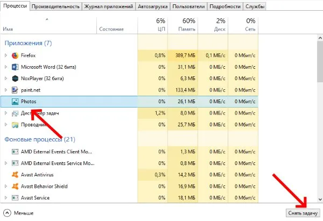Select the AMD External Events Client icon
This screenshot has height=221, width=323.
coord(15,152)
